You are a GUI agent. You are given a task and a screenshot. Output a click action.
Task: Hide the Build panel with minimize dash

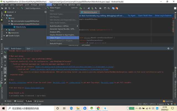[x=172, y=48]
